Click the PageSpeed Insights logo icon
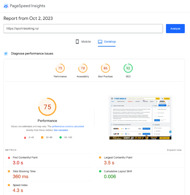 [x=6, y=6]
